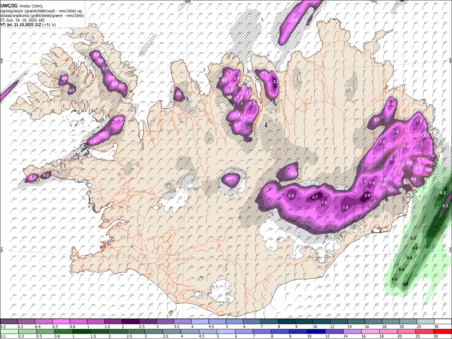Click the light lavender 4–4.5 purple-scale swatch
The width and height of the screenshot is (452, 339).
(x=200, y=321)
